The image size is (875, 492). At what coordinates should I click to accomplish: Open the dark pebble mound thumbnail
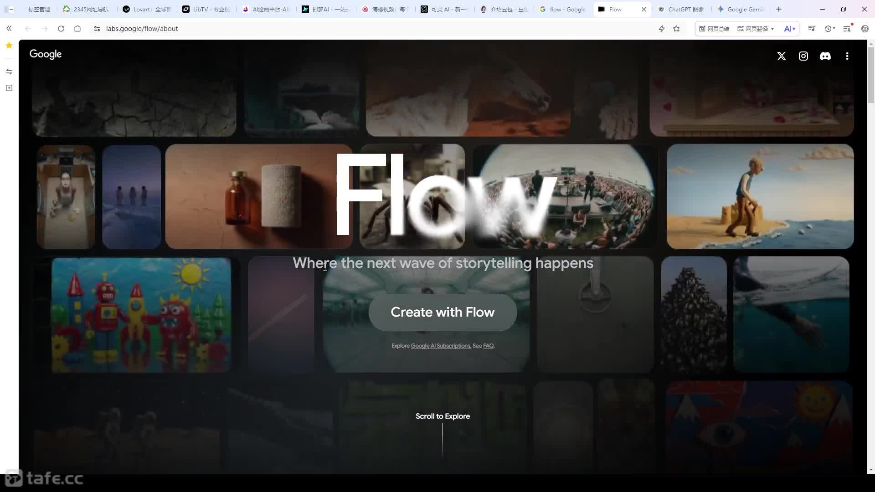(x=694, y=314)
